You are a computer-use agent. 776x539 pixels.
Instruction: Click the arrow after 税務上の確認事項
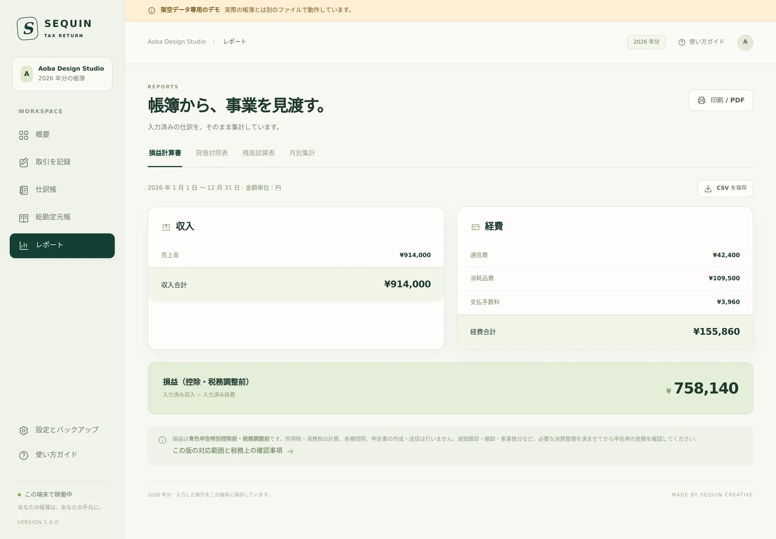(x=290, y=451)
